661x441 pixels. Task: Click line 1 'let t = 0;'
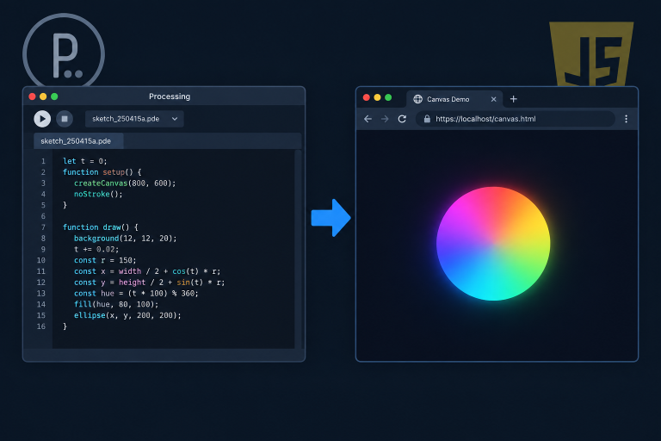[x=85, y=161]
